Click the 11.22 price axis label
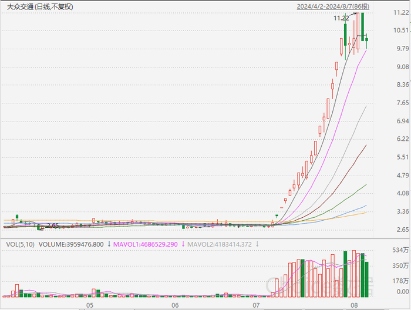Viewport: 411px width, 310px height. tap(401, 12)
